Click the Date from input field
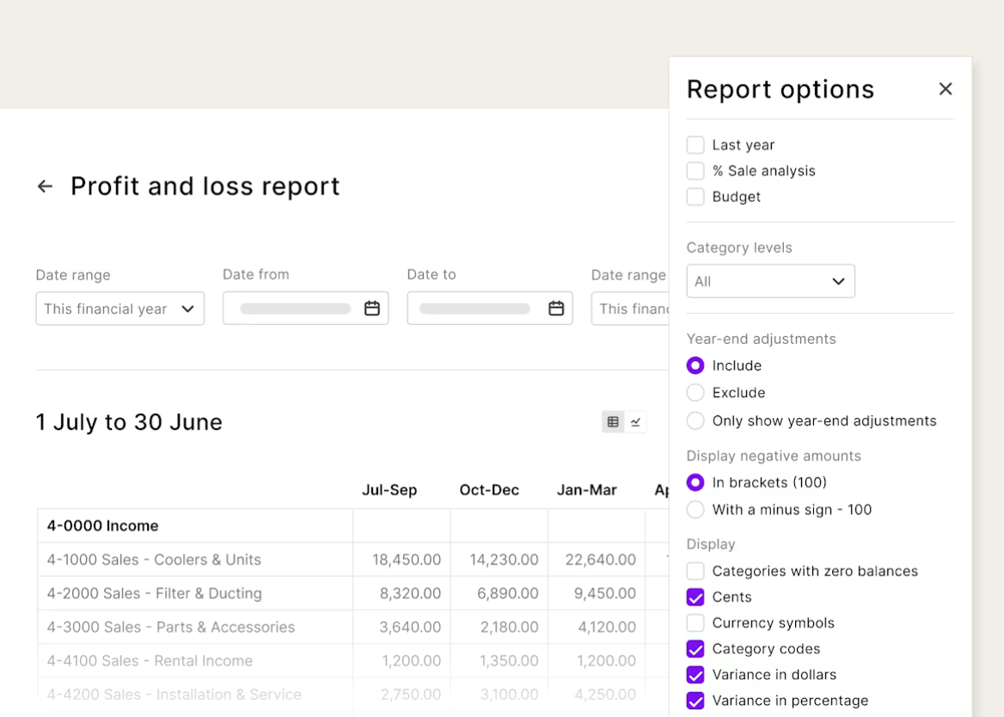The height and width of the screenshot is (717, 1004). click(305, 308)
